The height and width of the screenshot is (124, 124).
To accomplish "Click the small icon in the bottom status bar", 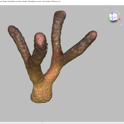I will pos(42,123).
